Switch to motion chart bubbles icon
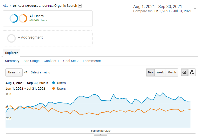Viewport: 202px width, 139px height. pyautogui.click(x=192, y=72)
